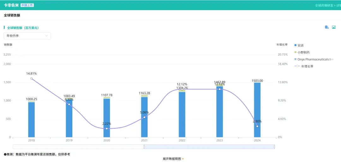
Task: Export chart data to Excel icon
Action: coord(327,27)
